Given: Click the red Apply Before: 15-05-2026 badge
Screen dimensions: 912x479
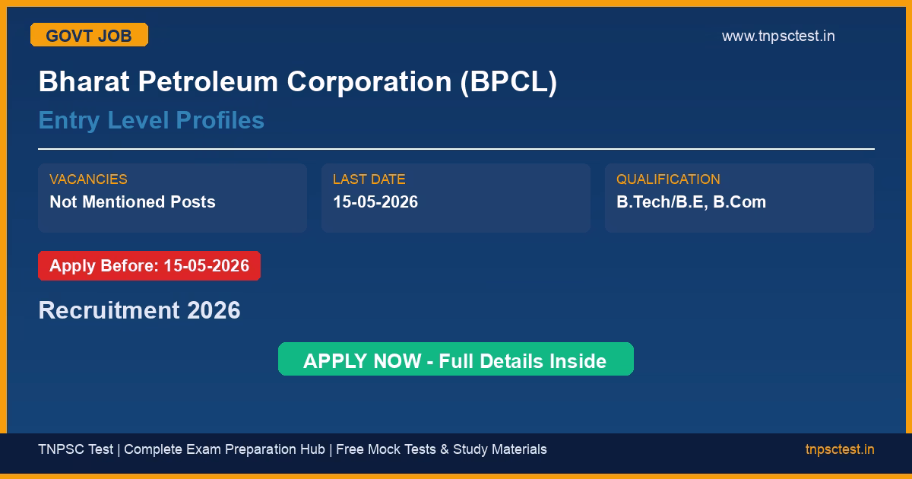Looking at the screenshot, I should (x=149, y=266).
